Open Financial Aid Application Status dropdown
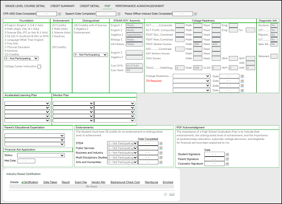The image size is (282, 204). pyautogui.click(x=41, y=155)
